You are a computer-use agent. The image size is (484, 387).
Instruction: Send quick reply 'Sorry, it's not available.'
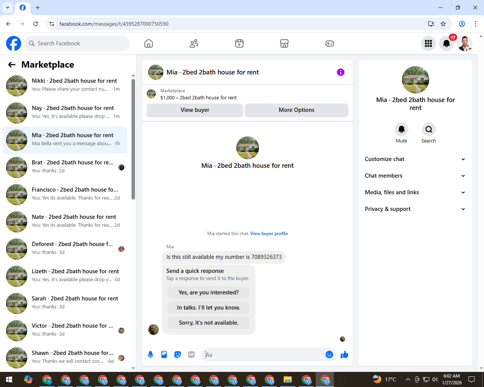click(208, 323)
